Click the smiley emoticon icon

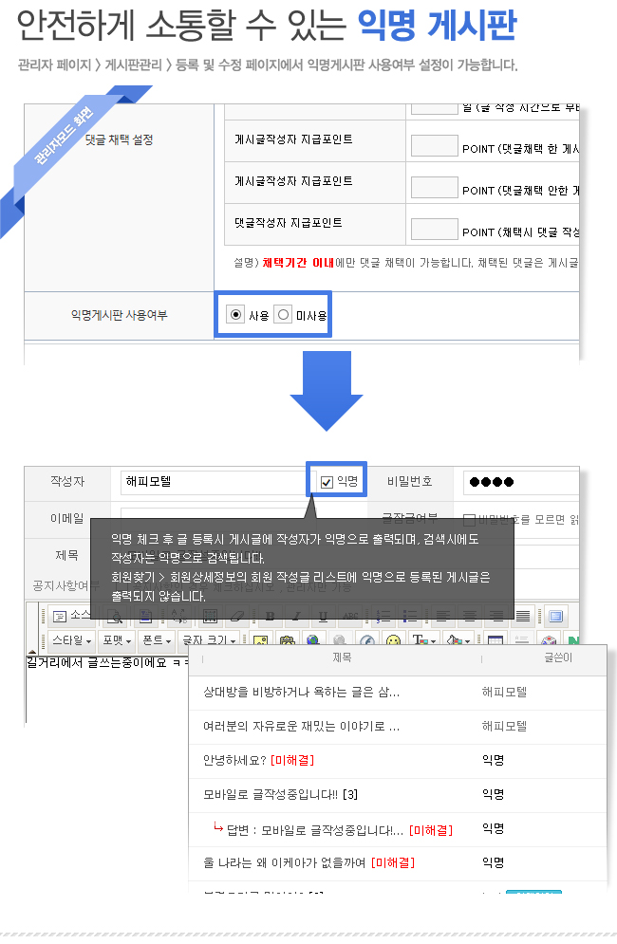(x=394, y=640)
